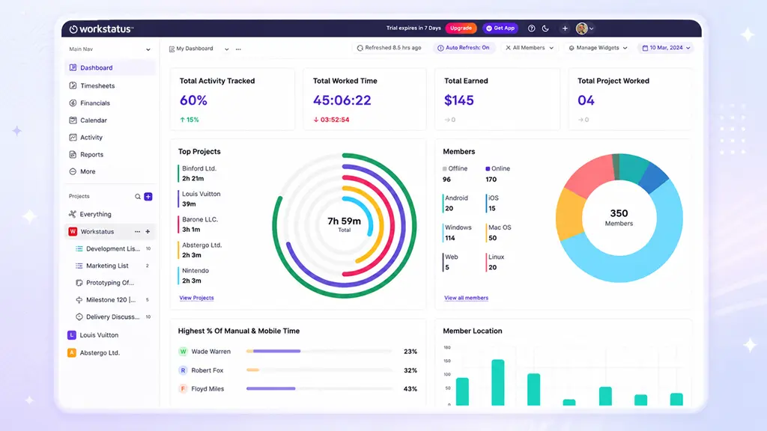767x431 pixels.
Task: Click the Total Worked Time card
Action: pyautogui.click(x=365, y=100)
